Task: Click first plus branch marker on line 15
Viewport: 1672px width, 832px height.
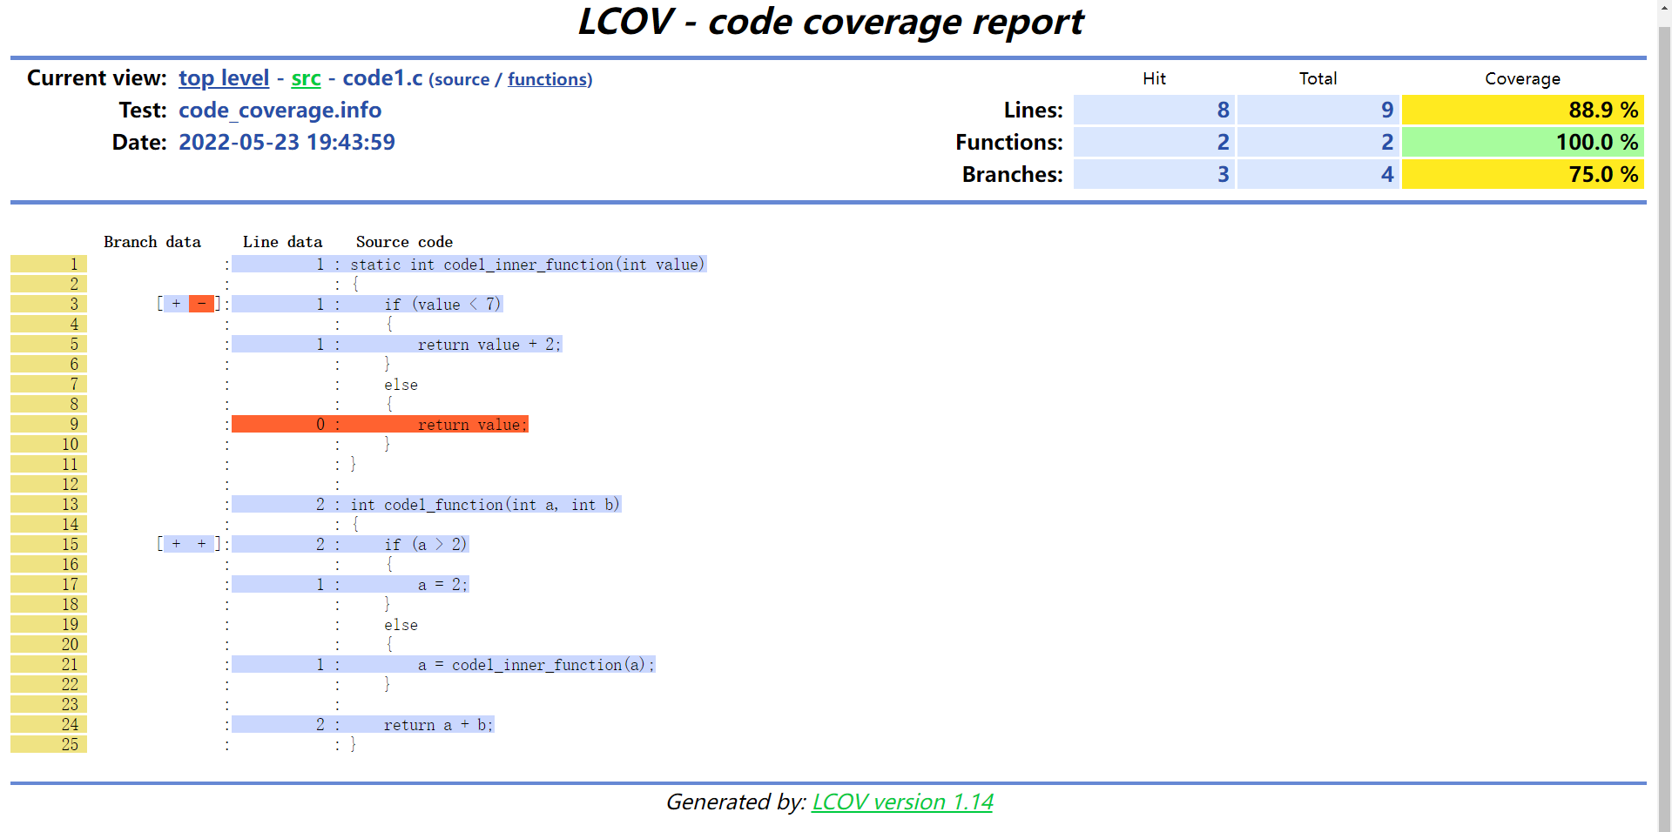Action: [177, 544]
